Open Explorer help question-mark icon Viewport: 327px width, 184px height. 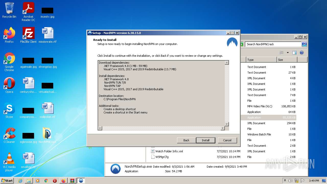coord(302,53)
